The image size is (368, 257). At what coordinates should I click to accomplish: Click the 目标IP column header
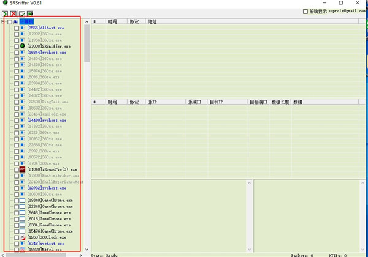[216, 102]
